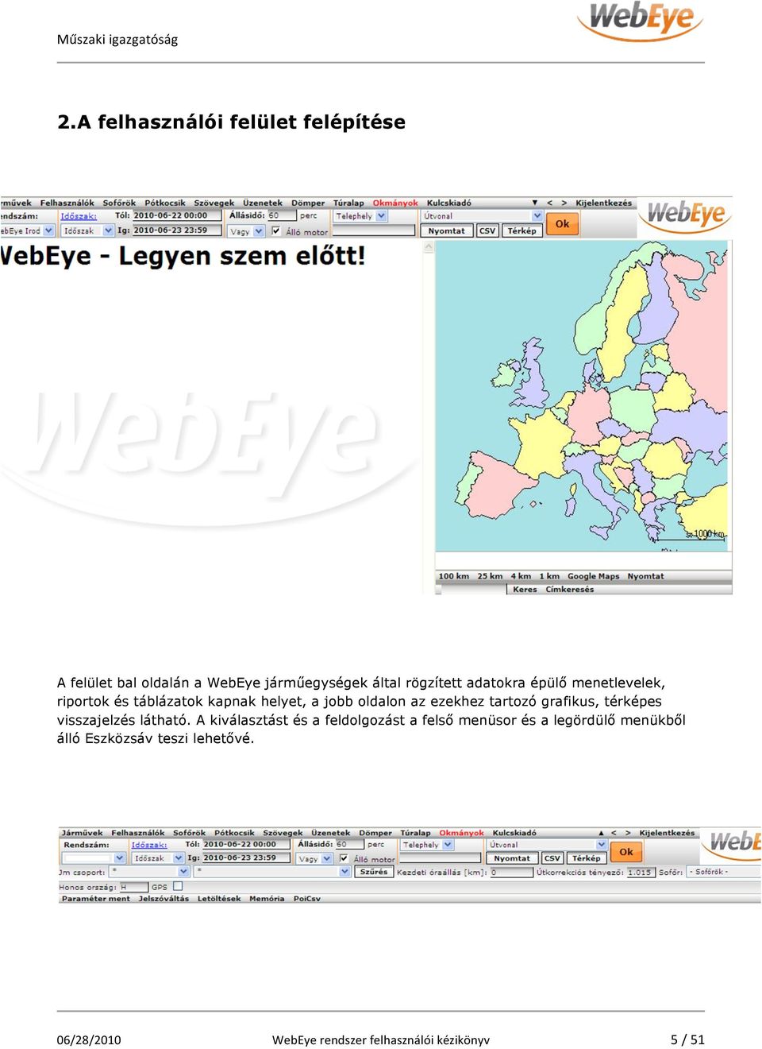Click 'Jelszóváltás' in the lower screenshot
The image size is (762, 1049).
164,899
